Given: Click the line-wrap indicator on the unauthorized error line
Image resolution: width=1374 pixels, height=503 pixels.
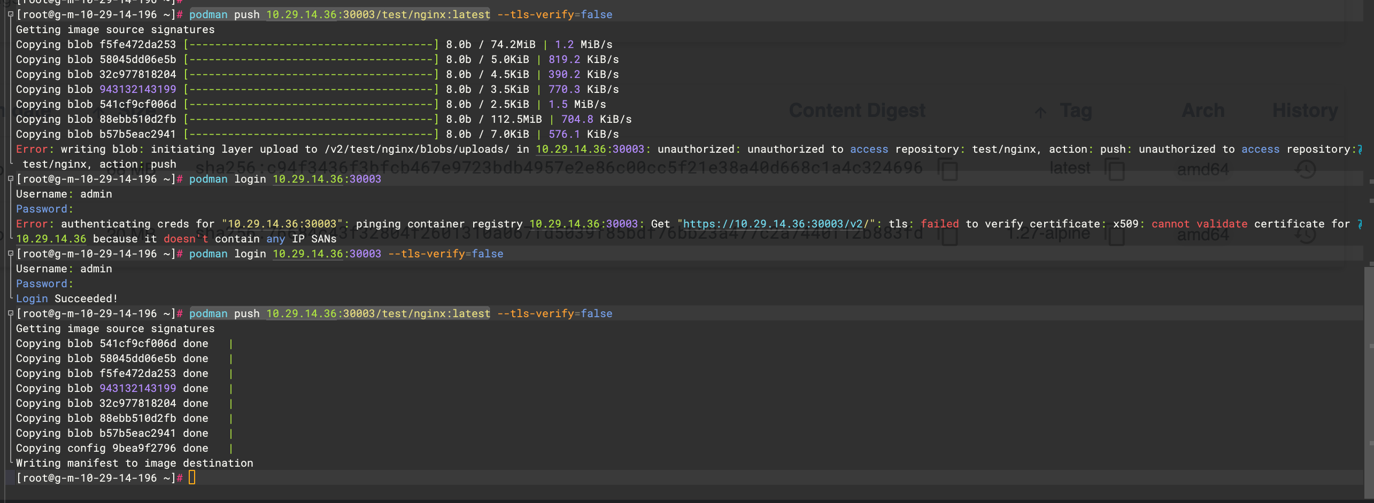Looking at the screenshot, I should click(x=1360, y=150).
